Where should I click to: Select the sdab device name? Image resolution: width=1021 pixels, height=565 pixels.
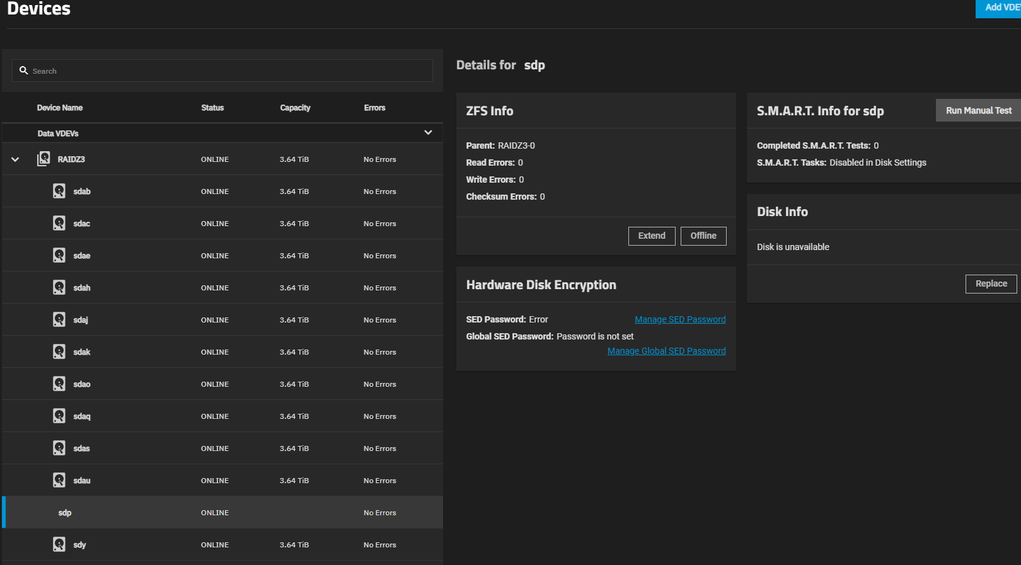(x=82, y=191)
